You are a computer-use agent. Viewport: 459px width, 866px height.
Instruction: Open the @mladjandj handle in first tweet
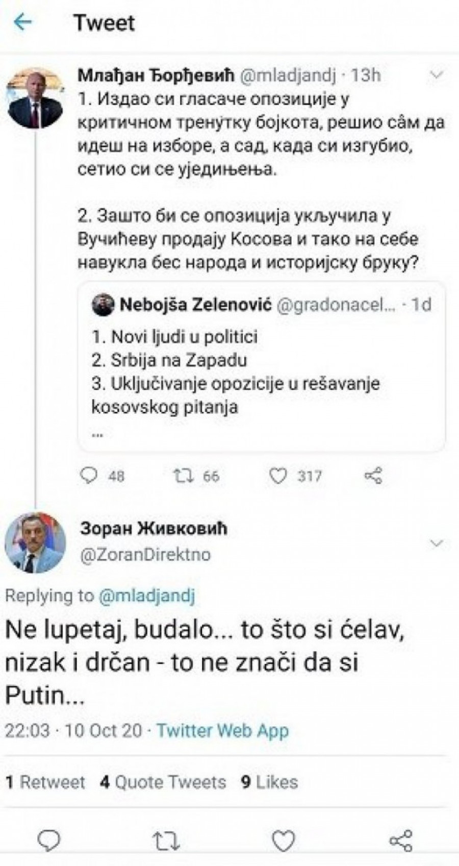(287, 76)
